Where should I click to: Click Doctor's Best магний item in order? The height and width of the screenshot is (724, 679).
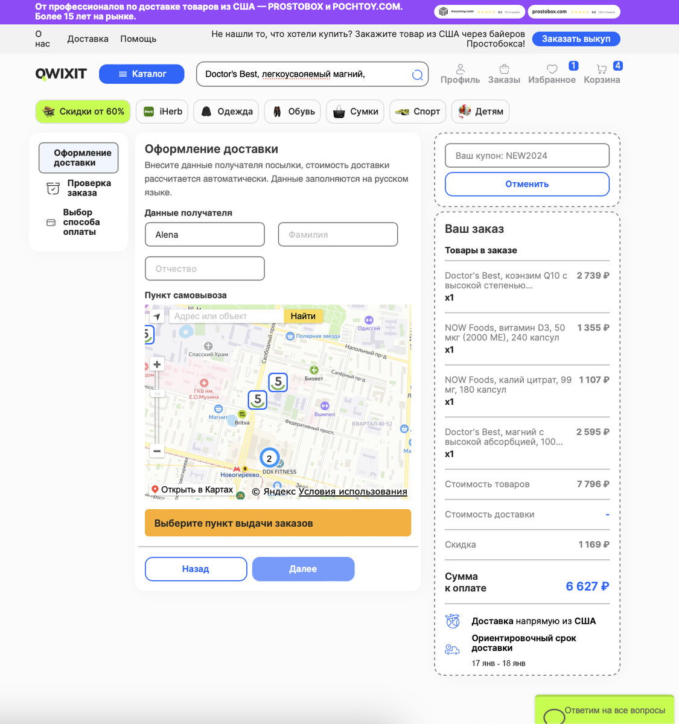[x=527, y=443]
